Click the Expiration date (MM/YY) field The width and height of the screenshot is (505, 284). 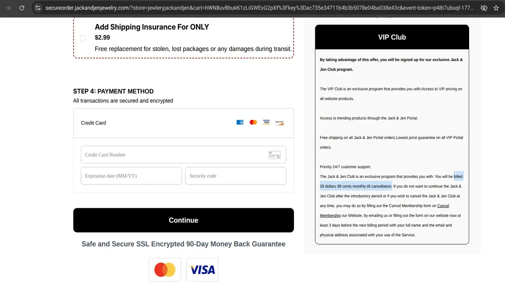click(131, 176)
